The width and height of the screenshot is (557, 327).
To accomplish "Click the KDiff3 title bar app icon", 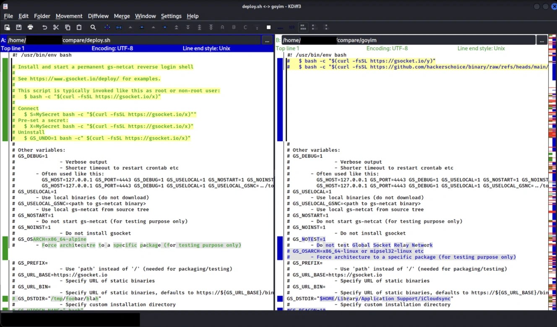I will [x=5, y=6].
